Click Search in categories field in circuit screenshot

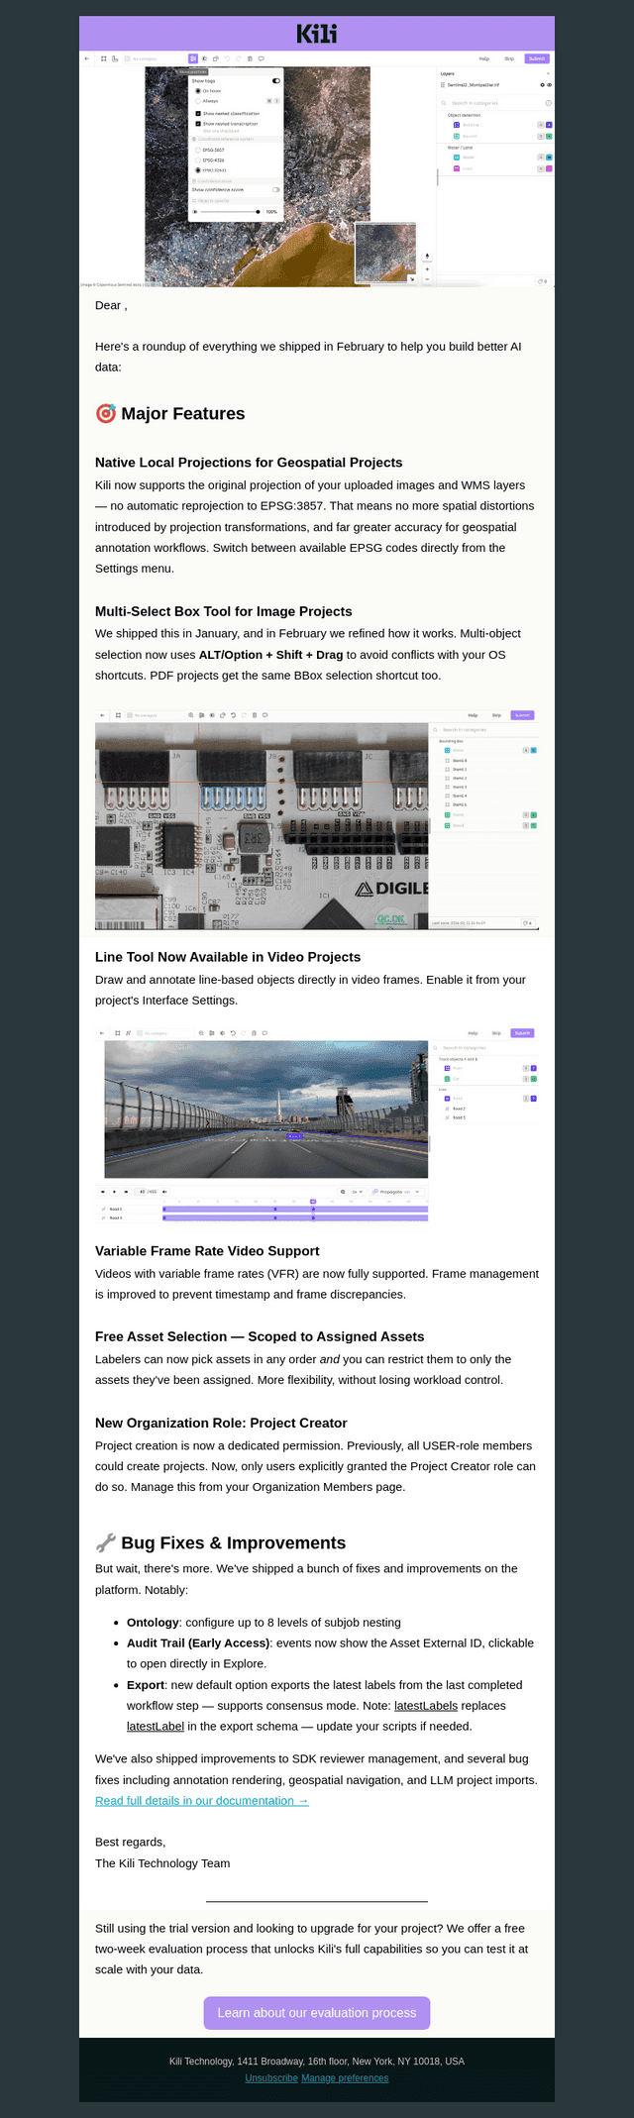pos(483,729)
